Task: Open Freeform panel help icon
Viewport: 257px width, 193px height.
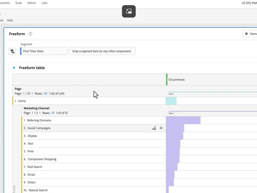Action: [x=30, y=34]
